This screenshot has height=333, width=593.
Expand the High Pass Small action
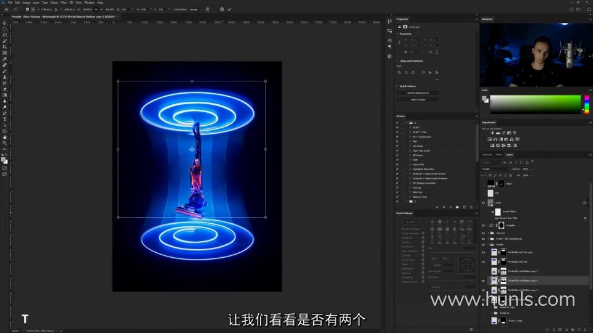pos(410,150)
